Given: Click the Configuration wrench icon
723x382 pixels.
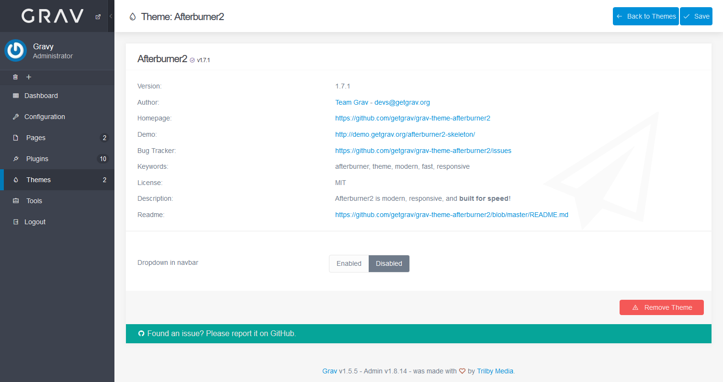Looking at the screenshot, I should point(15,117).
